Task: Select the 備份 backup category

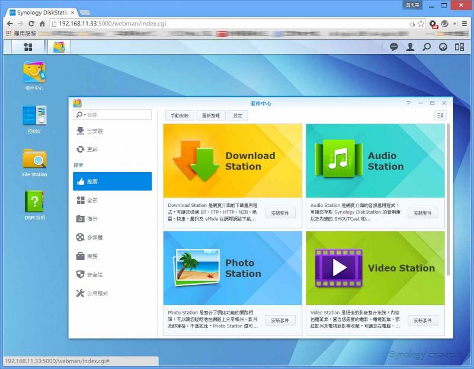Action: [x=112, y=218]
